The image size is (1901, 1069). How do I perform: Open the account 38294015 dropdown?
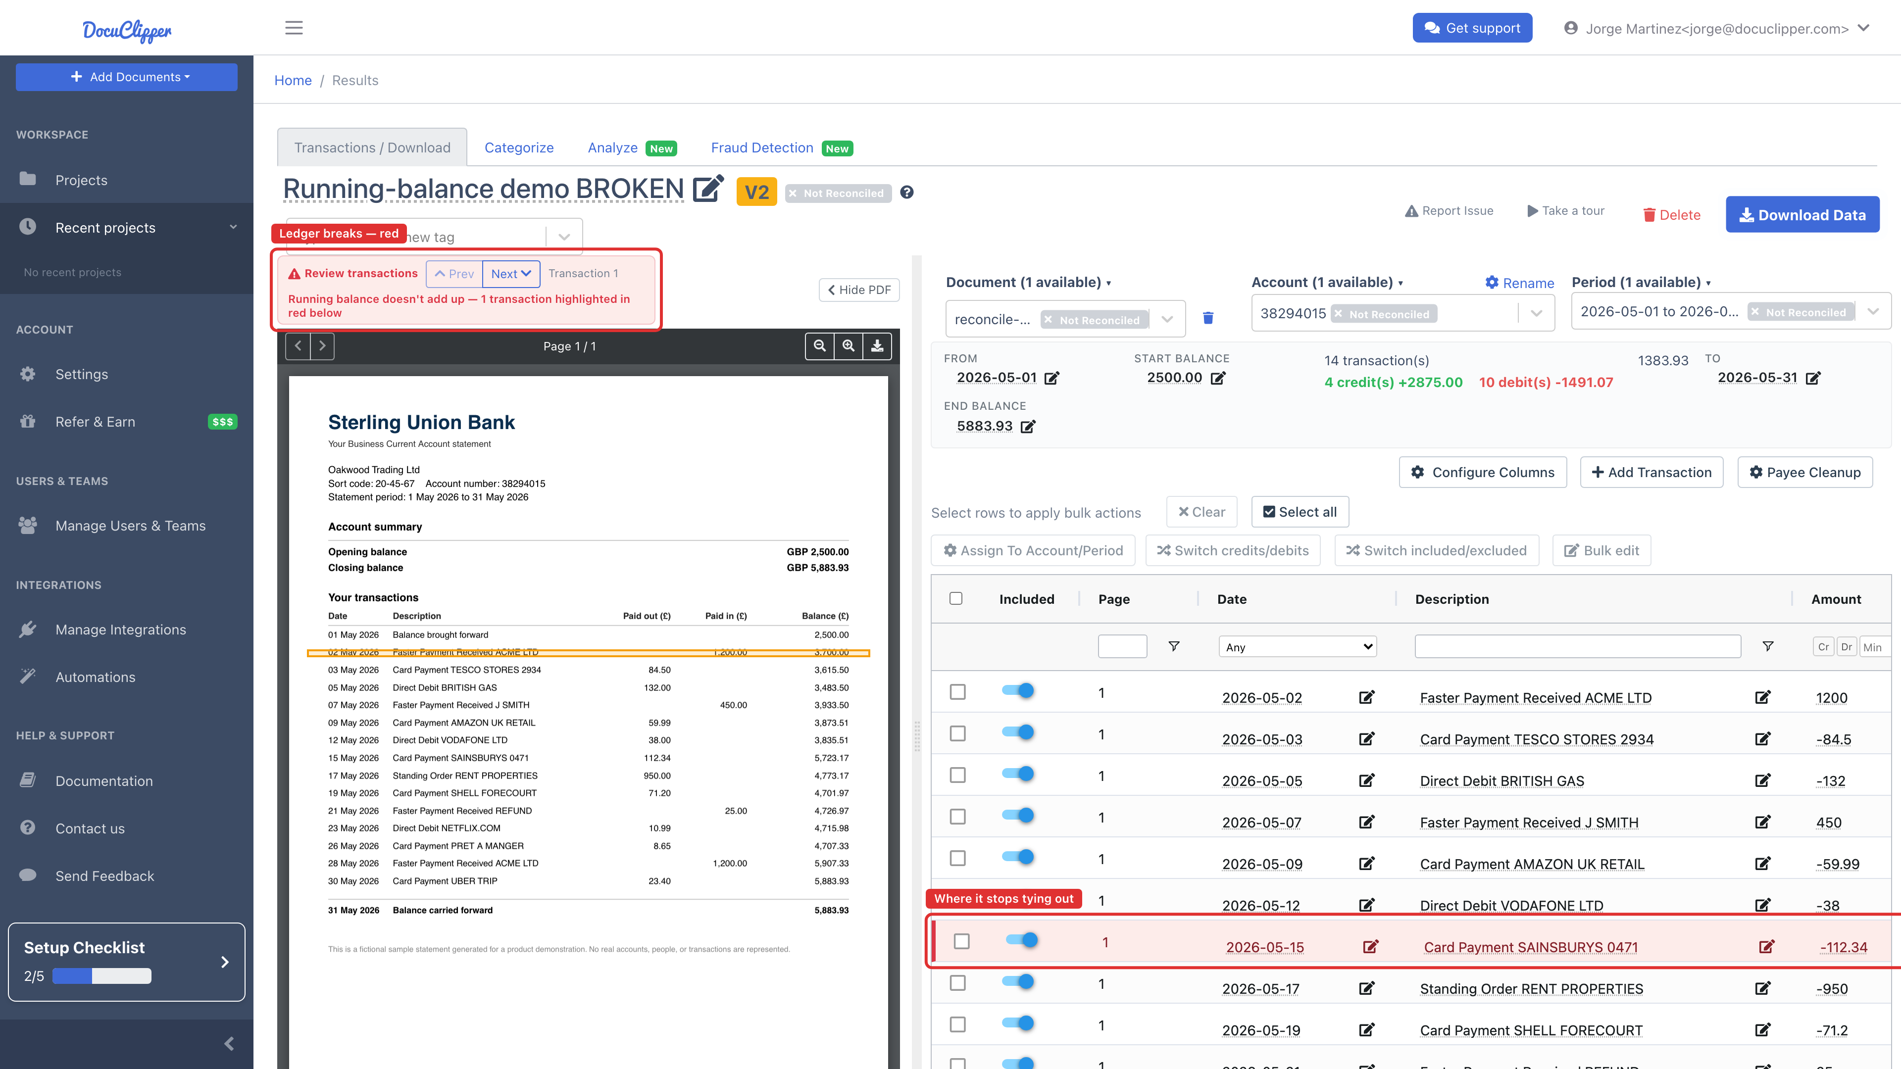(1537, 314)
